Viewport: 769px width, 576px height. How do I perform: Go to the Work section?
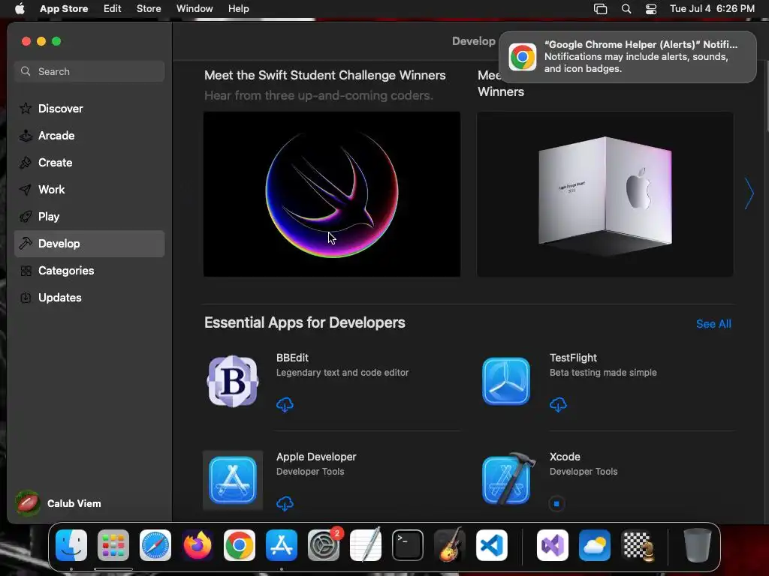pos(89,190)
